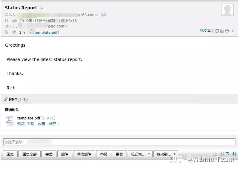The height and width of the screenshot is (169, 240).
Task: Preview attachment via 预览
Action: coord(21,124)
